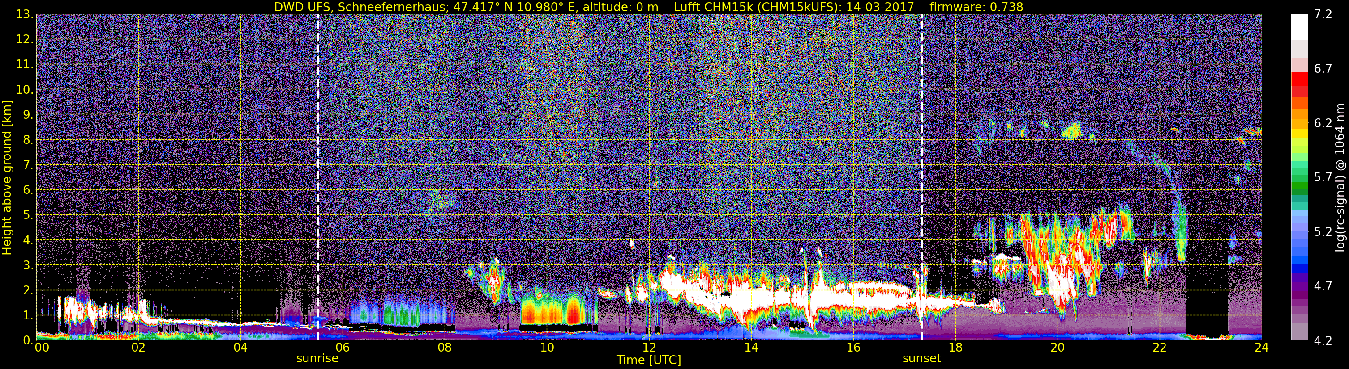Screen dimensions: 1349x369
Task: Click the '6.2' colorbar tick value
Action: [x=1323, y=123]
